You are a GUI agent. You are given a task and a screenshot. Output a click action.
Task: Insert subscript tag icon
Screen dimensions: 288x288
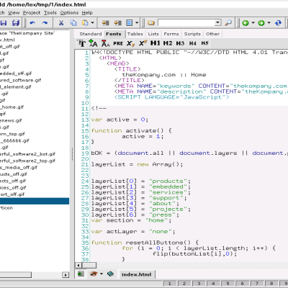coord(131,43)
